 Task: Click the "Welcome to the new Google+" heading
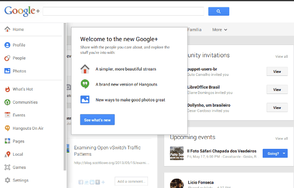[119, 39]
